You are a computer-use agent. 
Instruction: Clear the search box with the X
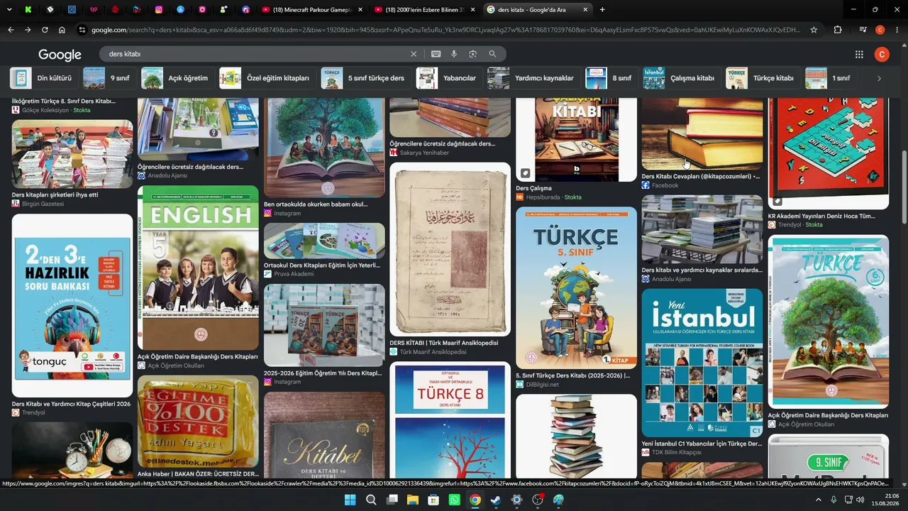point(414,54)
